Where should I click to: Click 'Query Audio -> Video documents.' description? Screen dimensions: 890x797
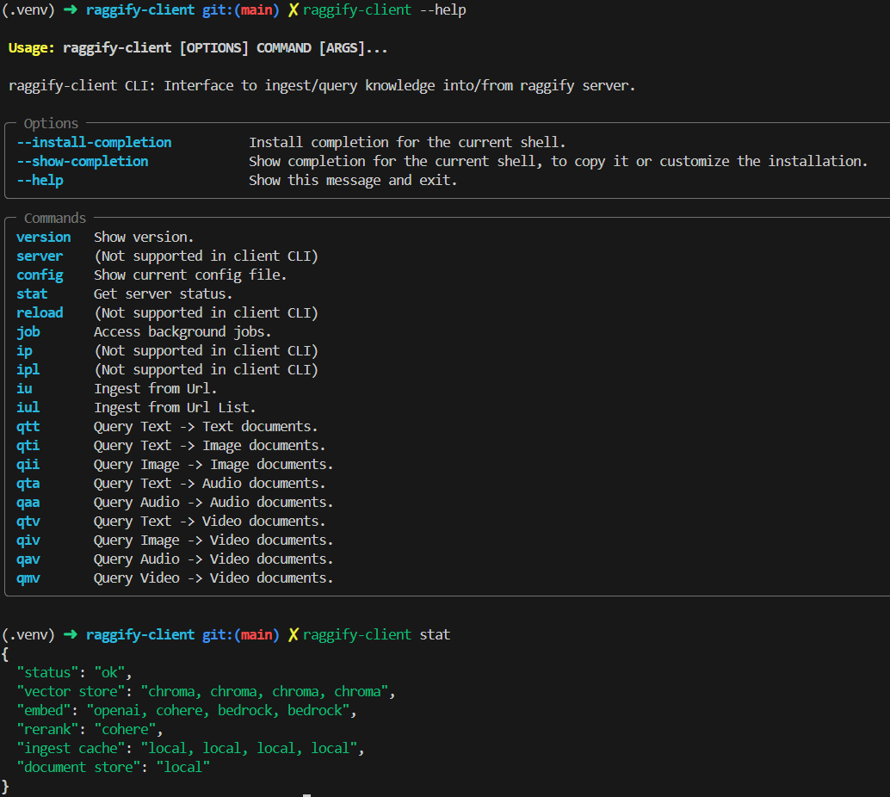coord(213,559)
